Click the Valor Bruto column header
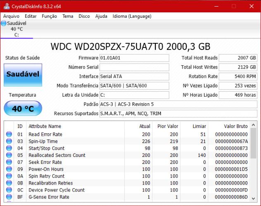 coord(229,126)
